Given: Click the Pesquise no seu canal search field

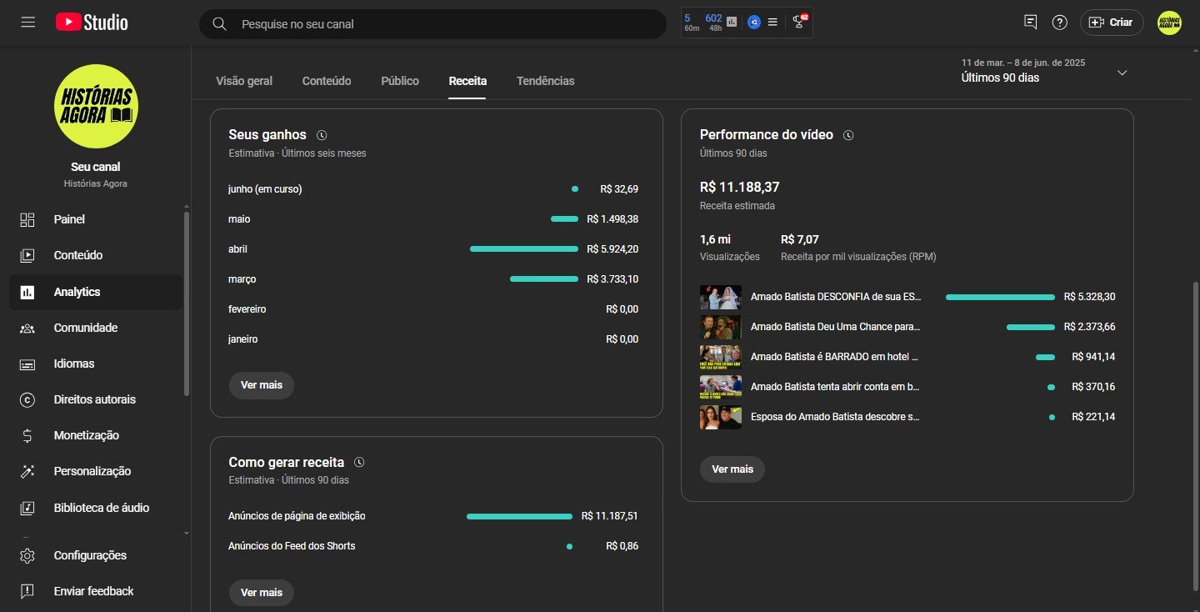Looking at the screenshot, I should coord(432,24).
